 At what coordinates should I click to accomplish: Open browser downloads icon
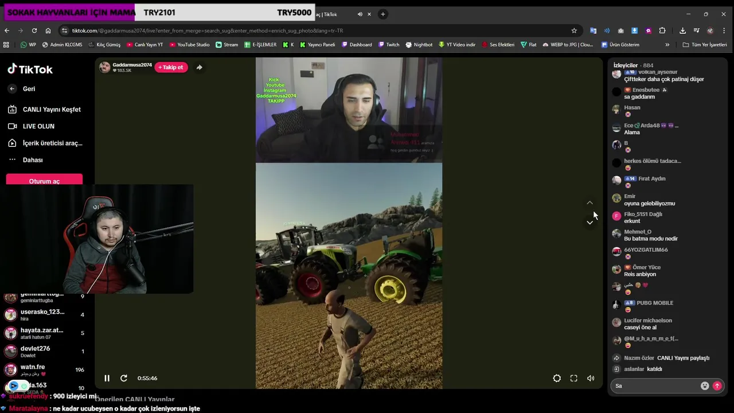point(682,30)
